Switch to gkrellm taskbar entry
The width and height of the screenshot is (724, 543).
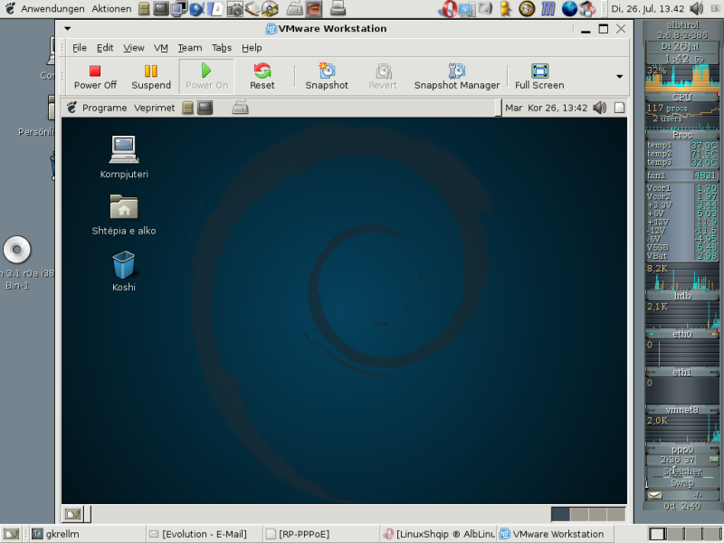[x=88, y=534]
